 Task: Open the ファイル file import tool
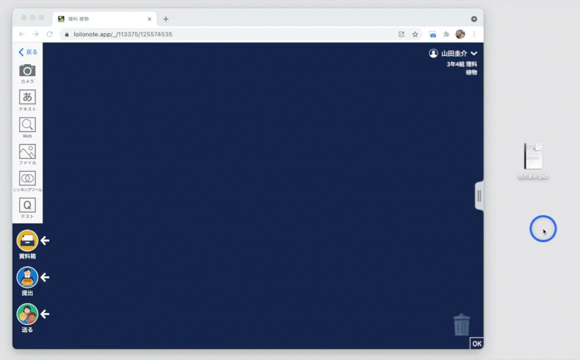point(27,154)
